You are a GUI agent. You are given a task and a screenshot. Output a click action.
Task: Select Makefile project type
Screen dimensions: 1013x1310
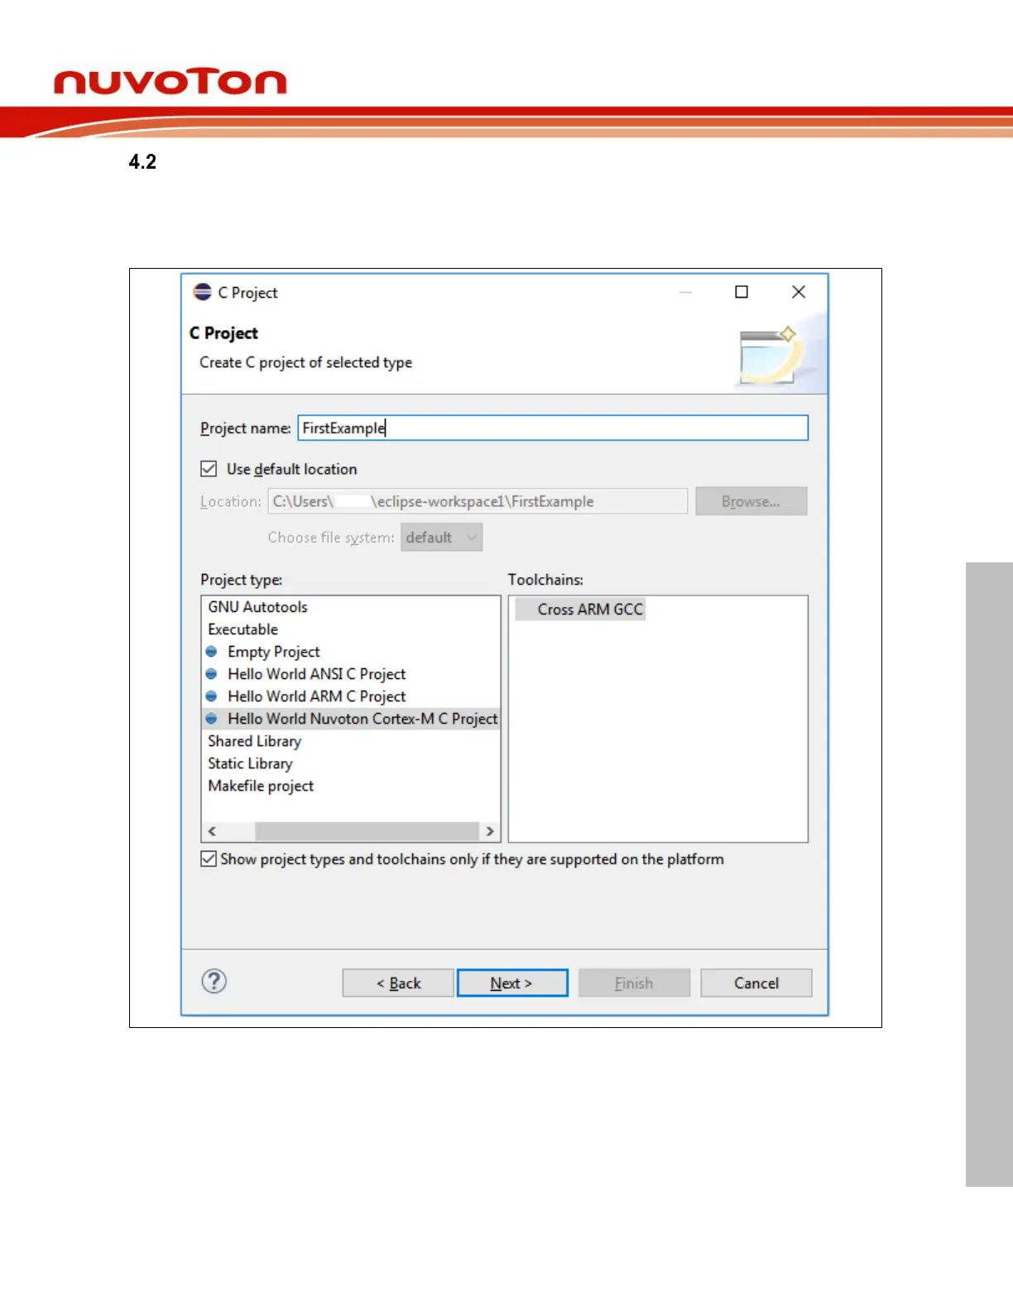[x=261, y=786]
